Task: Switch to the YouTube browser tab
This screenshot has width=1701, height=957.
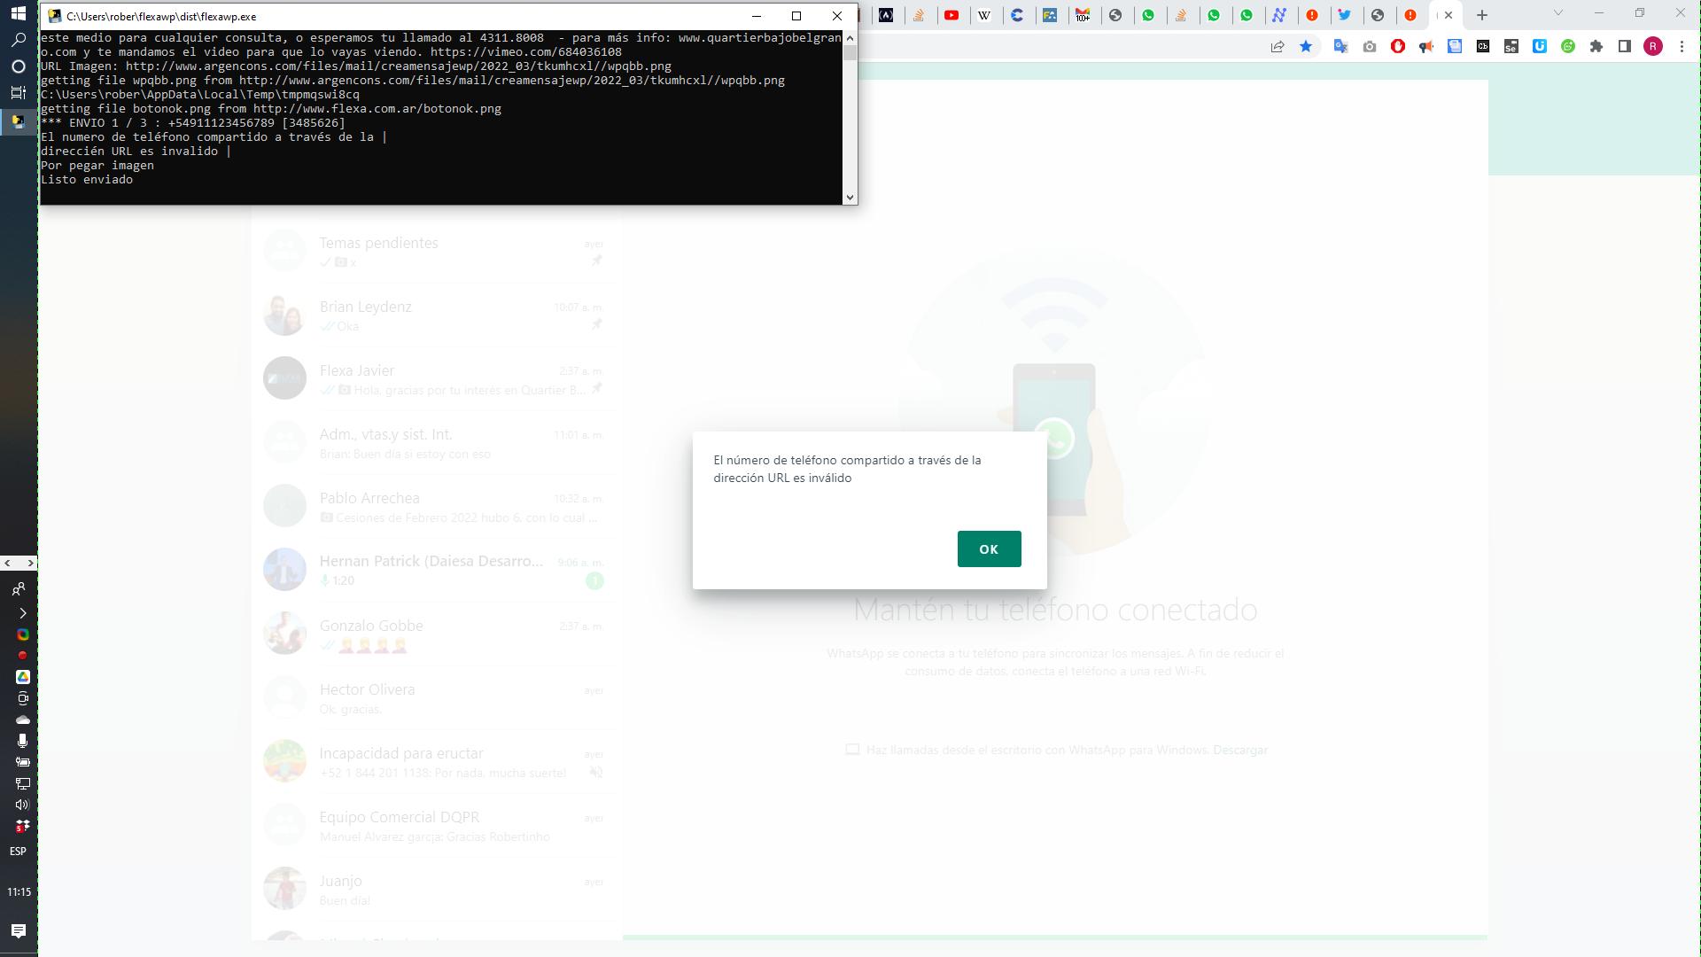Action: click(x=951, y=15)
